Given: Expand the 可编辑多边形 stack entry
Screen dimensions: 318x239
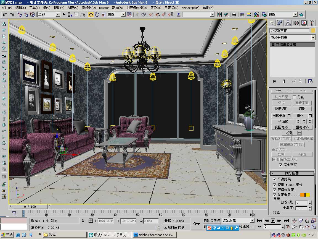Looking at the screenshot, I should (273, 45).
